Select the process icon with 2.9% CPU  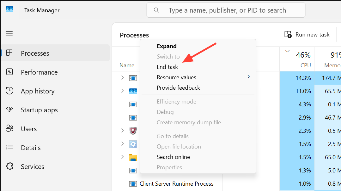(133, 118)
